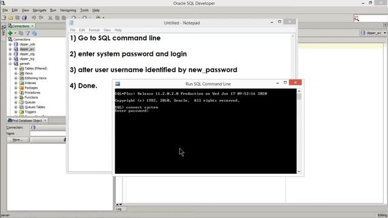This screenshot has width=388, height=218.
Task: Click the Run SQL Command Line window icon
Action: [x=118, y=84]
